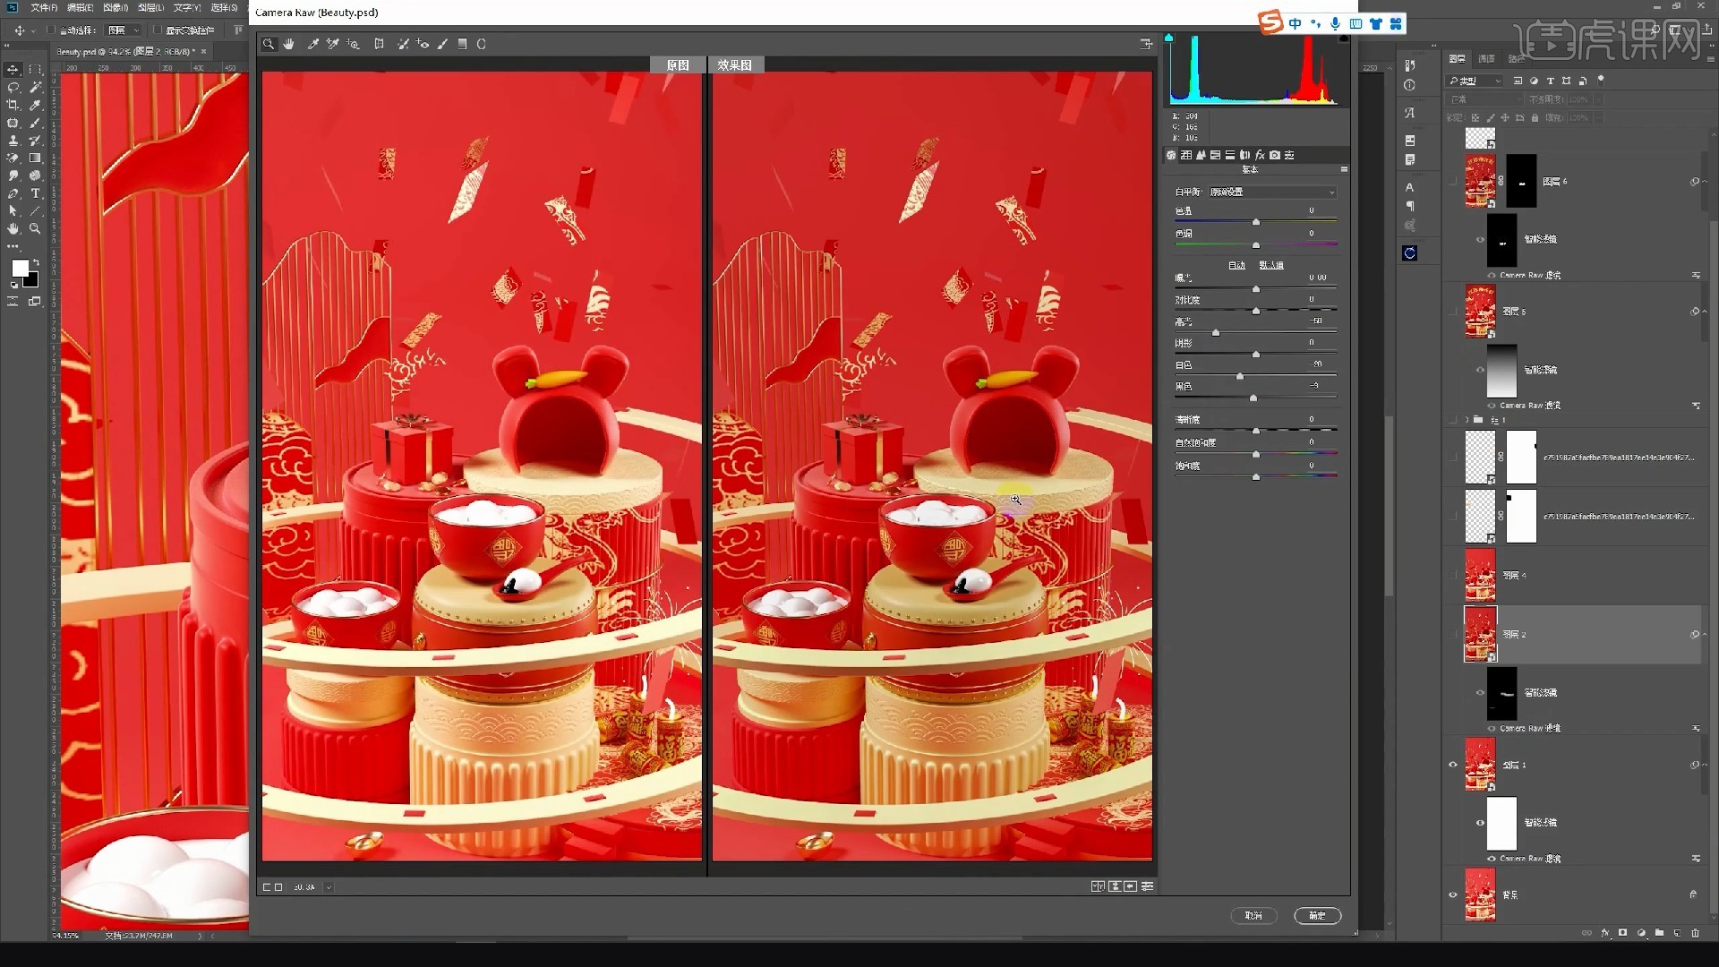Select the Spot Removal tool
Image resolution: width=1719 pixels, height=967 pixels.
click(403, 44)
